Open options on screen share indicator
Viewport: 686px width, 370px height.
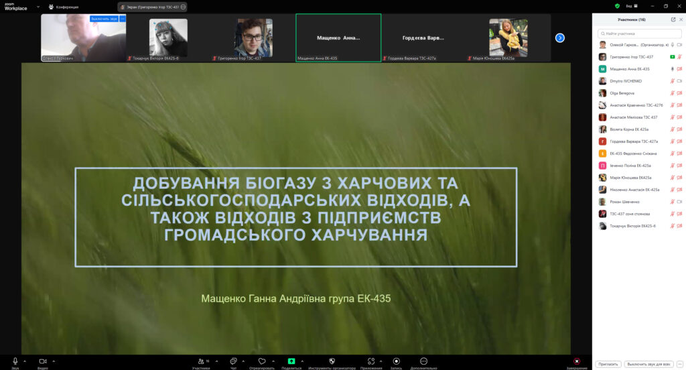(184, 7)
